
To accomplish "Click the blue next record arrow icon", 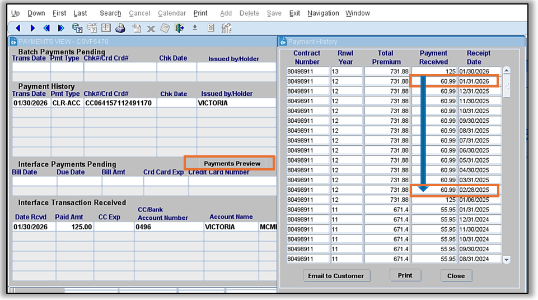I will click(x=32, y=28).
